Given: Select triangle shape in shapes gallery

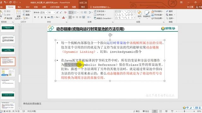Looking at the screenshot, I should click(x=120, y=15).
